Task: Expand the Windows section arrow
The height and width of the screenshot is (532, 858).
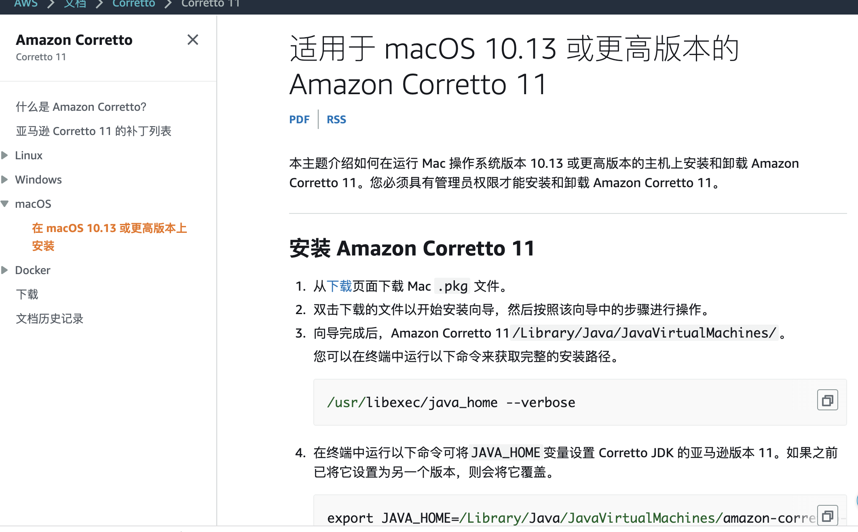Action: pyautogui.click(x=5, y=179)
